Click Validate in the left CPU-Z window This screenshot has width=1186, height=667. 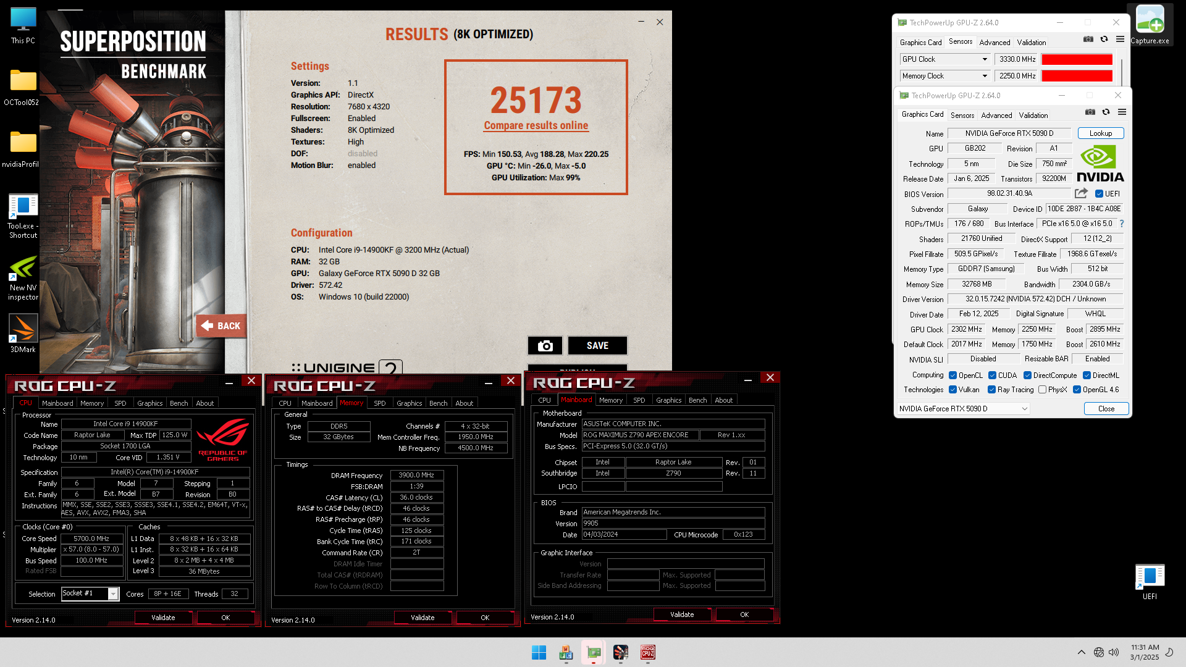click(x=163, y=618)
